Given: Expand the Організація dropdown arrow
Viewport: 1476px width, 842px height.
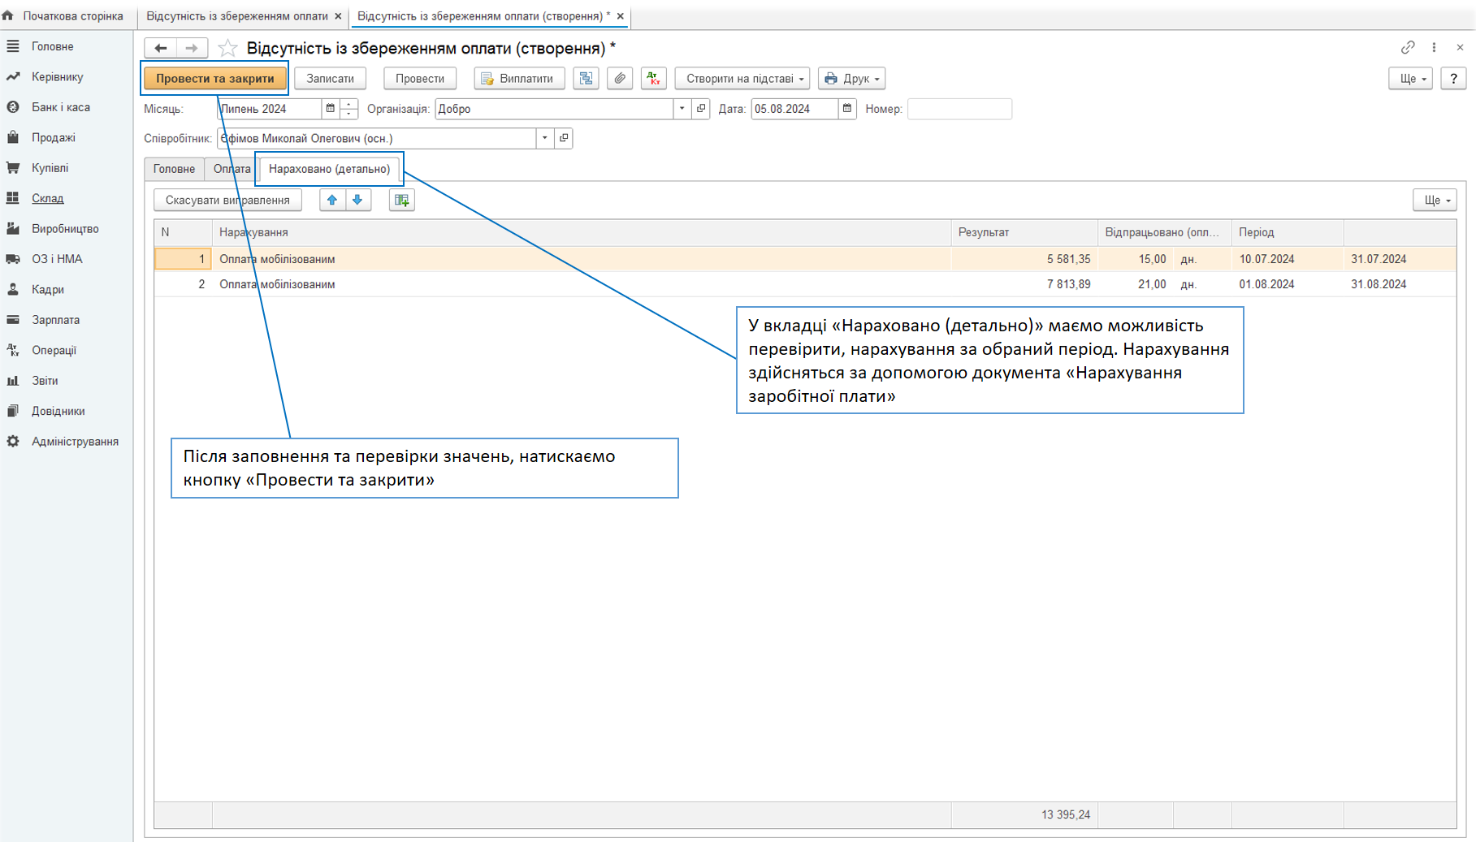Looking at the screenshot, I should [682, 109].
